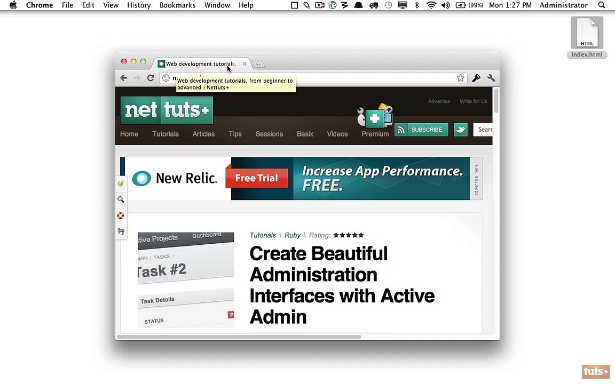
Task: Click the Write for Us link
Action: coord(474,101)
